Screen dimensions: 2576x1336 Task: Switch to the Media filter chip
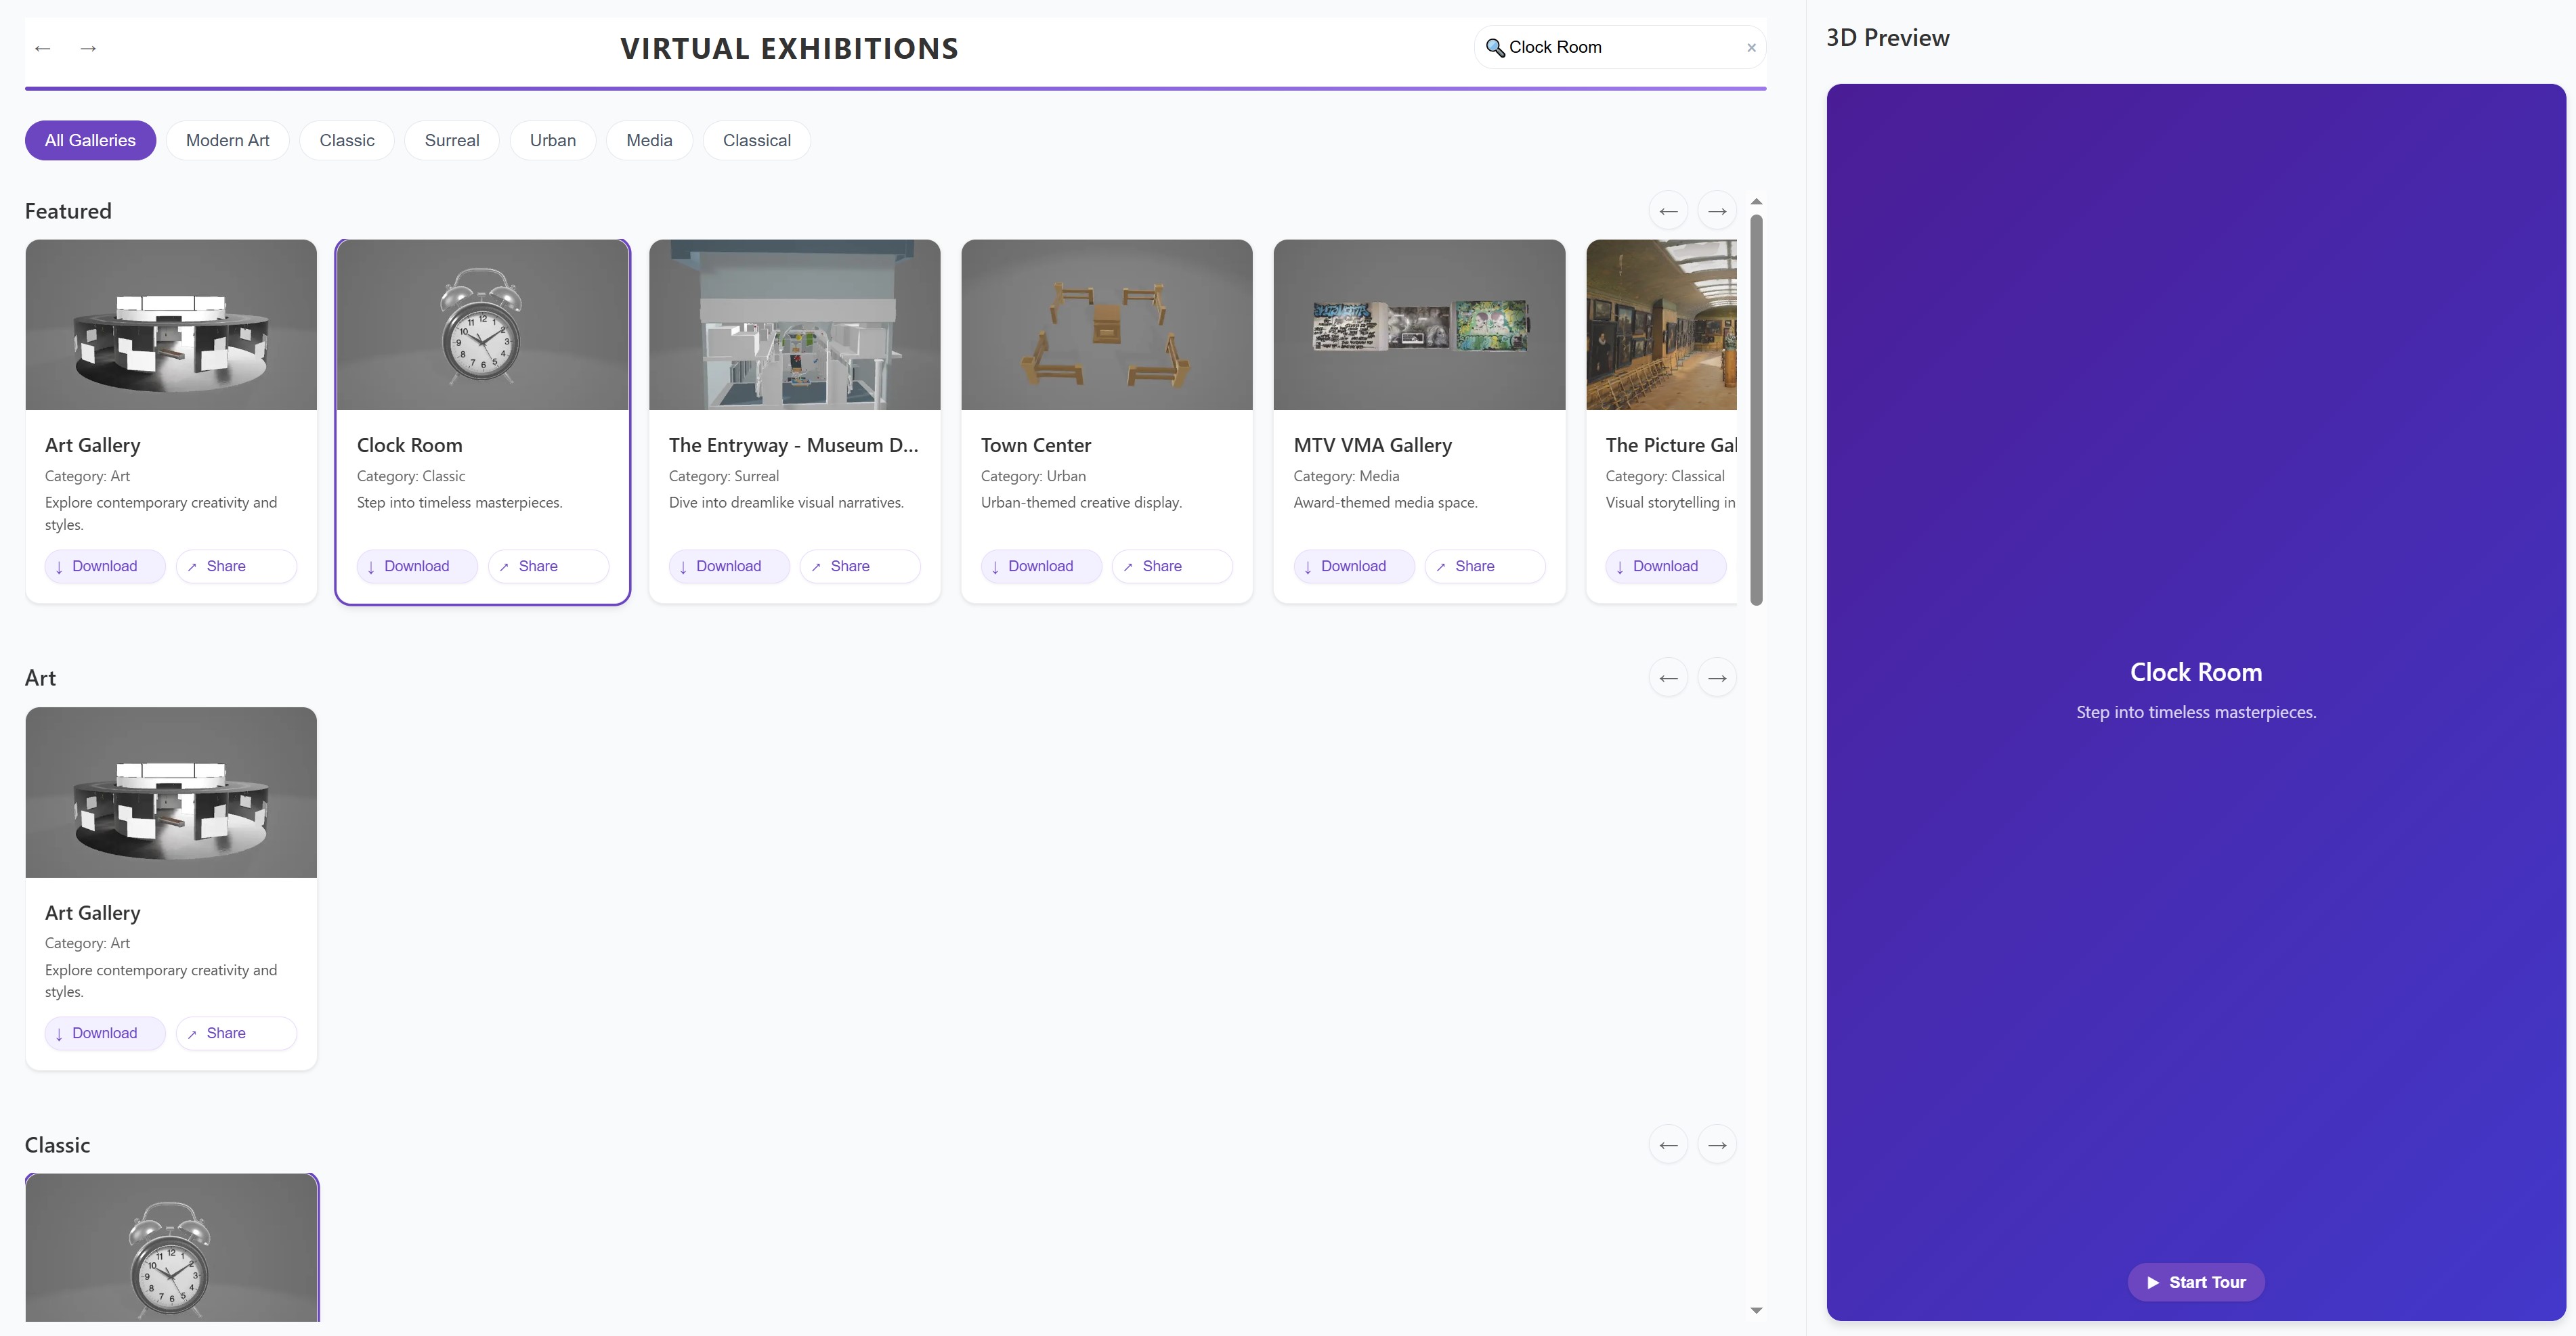tap(649, 141)
